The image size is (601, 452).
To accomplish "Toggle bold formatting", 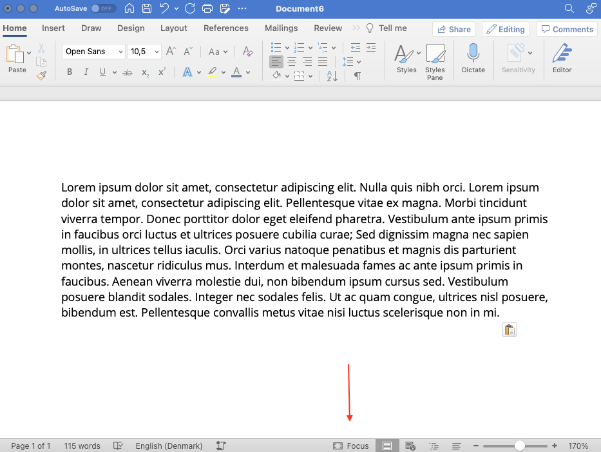I will [x=70, y=72].
